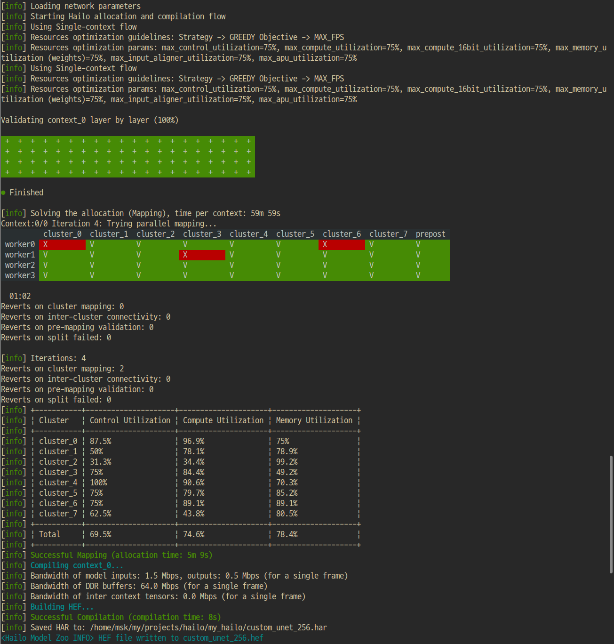Select the worker3 row label

pyautogui.click(x=20, y=275)
